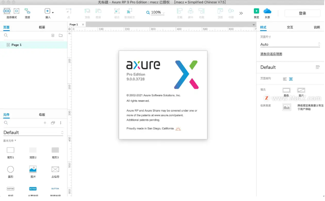Open the Default widget library dropdown
Screen dimensions: 325x201
(33, 133)
